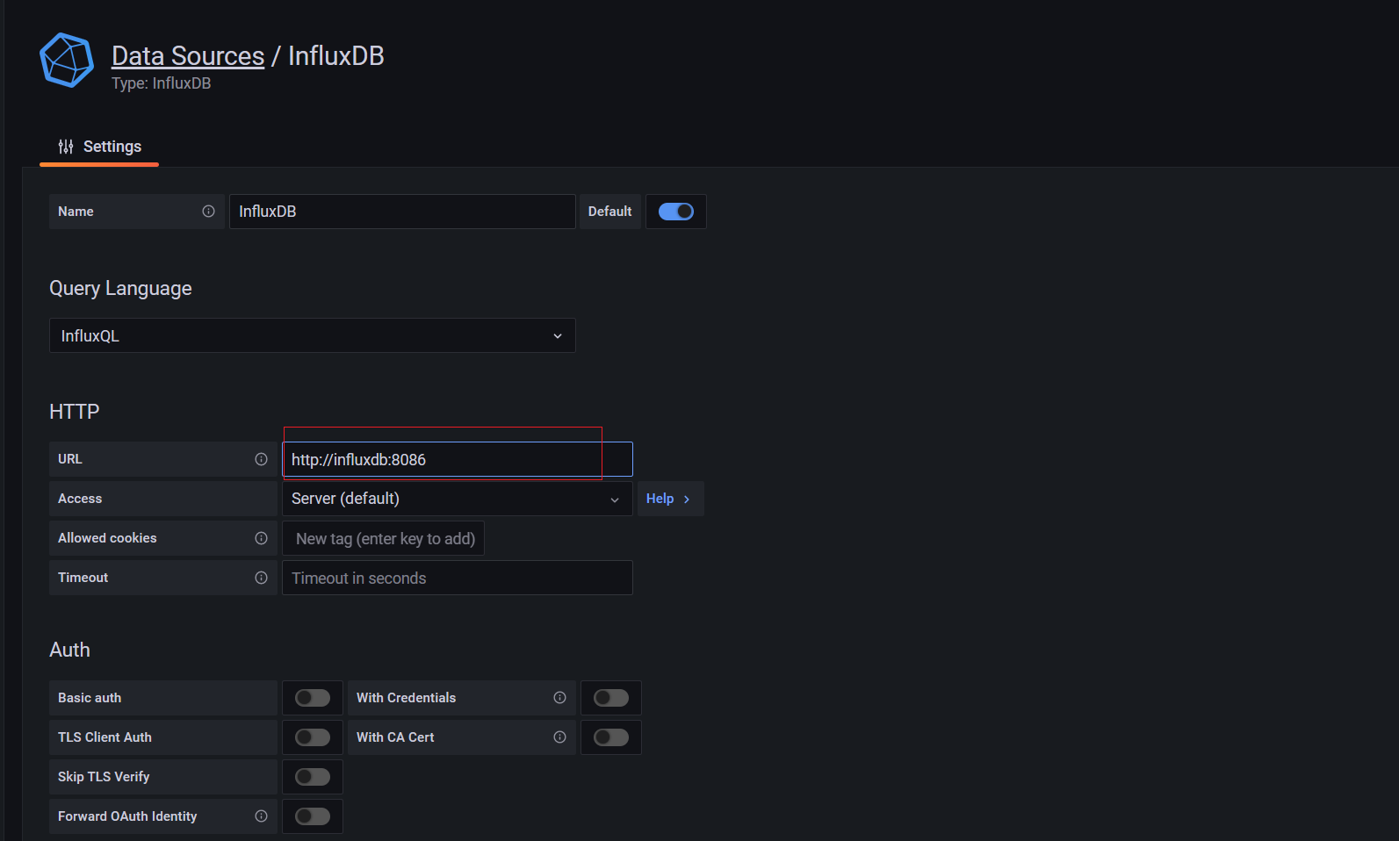This screenshot has width=1399, height=841.
Task: Click the With CA Cert info icon
Action: pos(559,737)
